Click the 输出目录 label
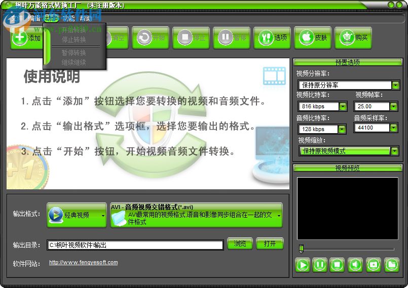Viewport: 408px width, 288px height. pyautogui.click(x=26, y=245)
